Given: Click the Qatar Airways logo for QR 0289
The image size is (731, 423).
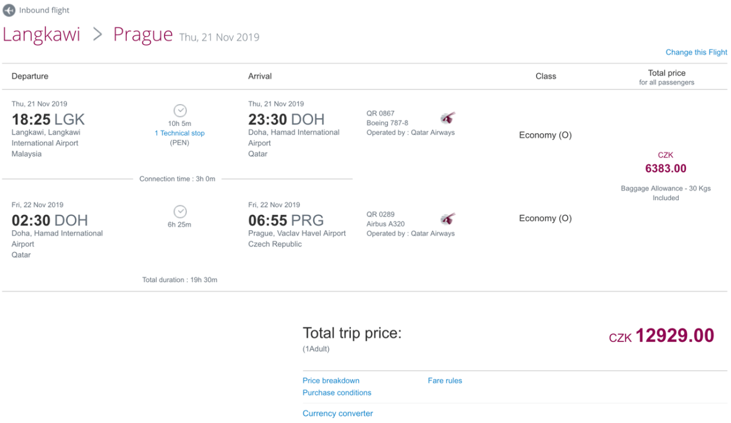Looking at the screenshot, I should pyautogui.click(x=448, y=219).
